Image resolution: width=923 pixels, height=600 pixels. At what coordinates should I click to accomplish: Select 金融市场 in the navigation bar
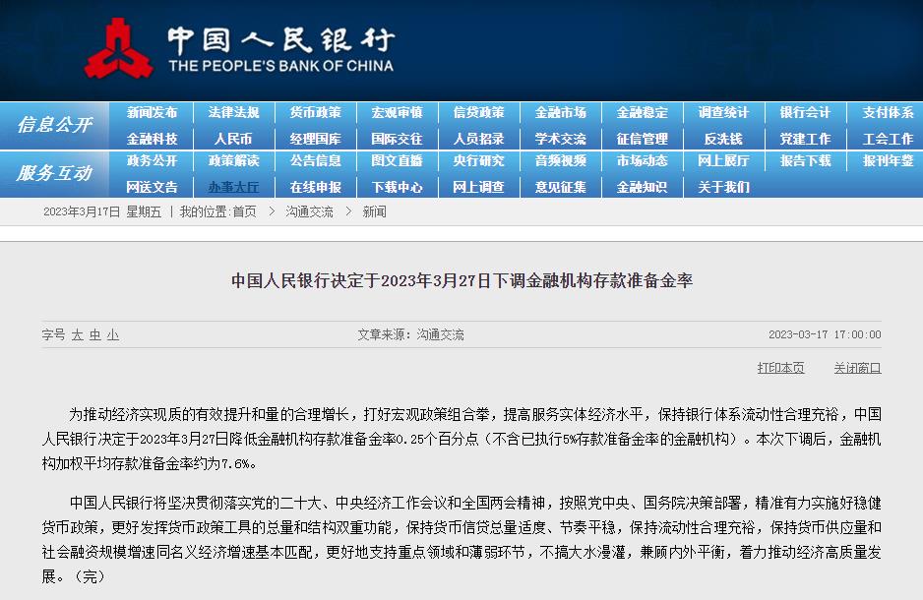pos(560,113)
